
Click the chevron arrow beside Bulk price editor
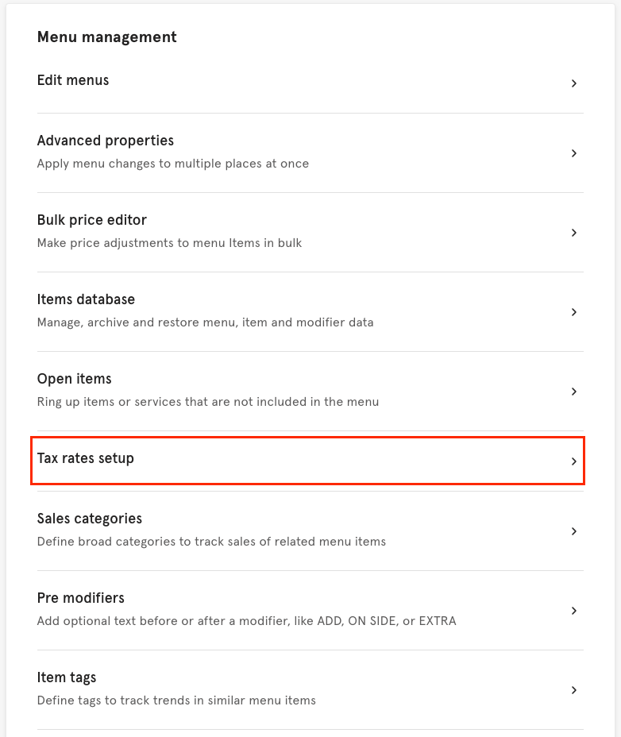573,233
